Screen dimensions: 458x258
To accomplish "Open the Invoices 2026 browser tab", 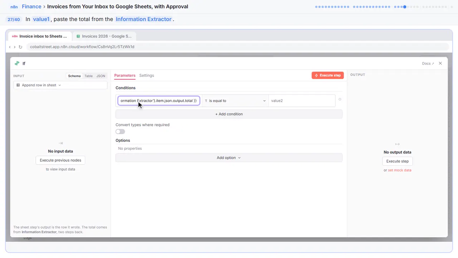I will (x=104, y=36).
